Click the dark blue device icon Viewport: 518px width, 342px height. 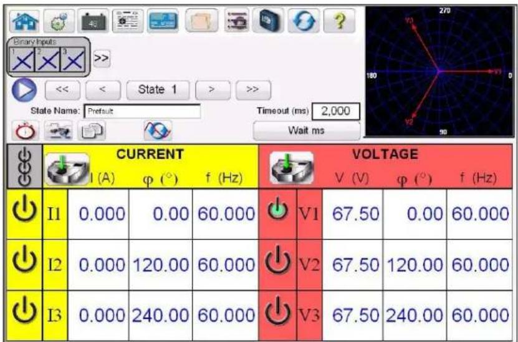pos(269,21)
